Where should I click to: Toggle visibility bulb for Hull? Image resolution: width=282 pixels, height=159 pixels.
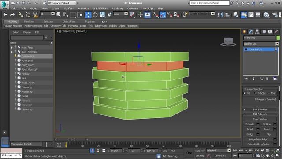15,78
